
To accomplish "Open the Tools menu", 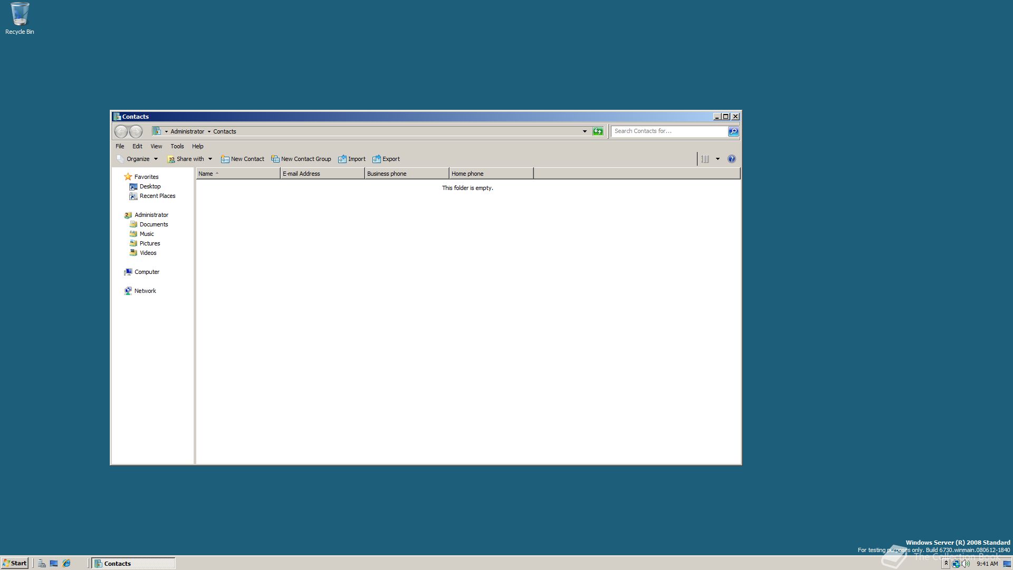I will click(x=177, y=146).
